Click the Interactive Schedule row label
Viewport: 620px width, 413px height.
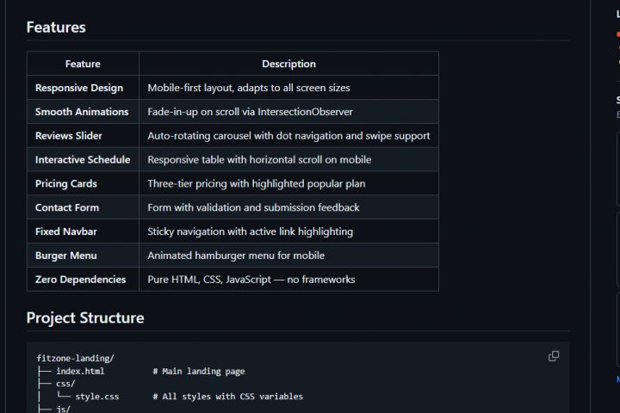(83, 160)
